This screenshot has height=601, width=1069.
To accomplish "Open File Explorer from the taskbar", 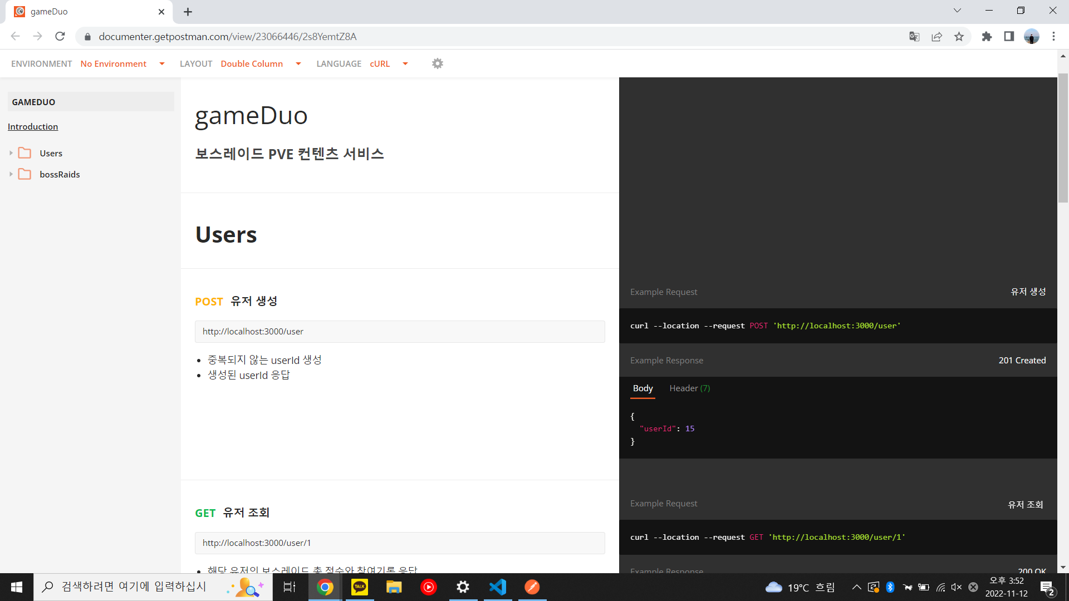I will click(x=394, y=587).
